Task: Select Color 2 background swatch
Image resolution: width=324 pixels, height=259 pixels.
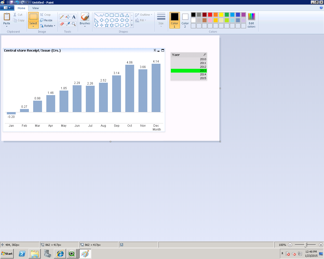Action: (x=185, y=20)
